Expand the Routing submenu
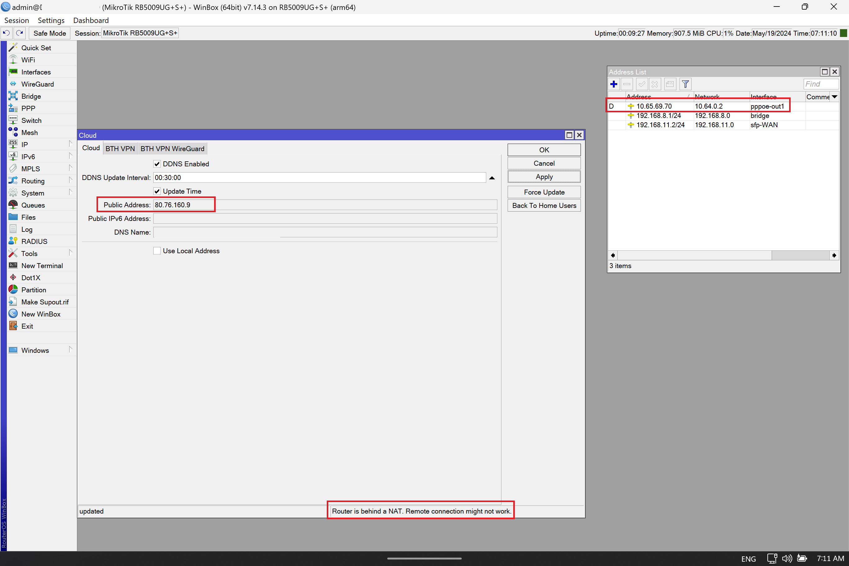Image resolution: width=849 pixels, height=566 pixels. (33, 181)
